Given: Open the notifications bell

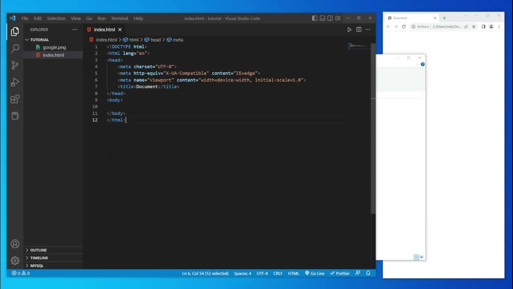Looking at the screenshot, I should pos(368,273).
